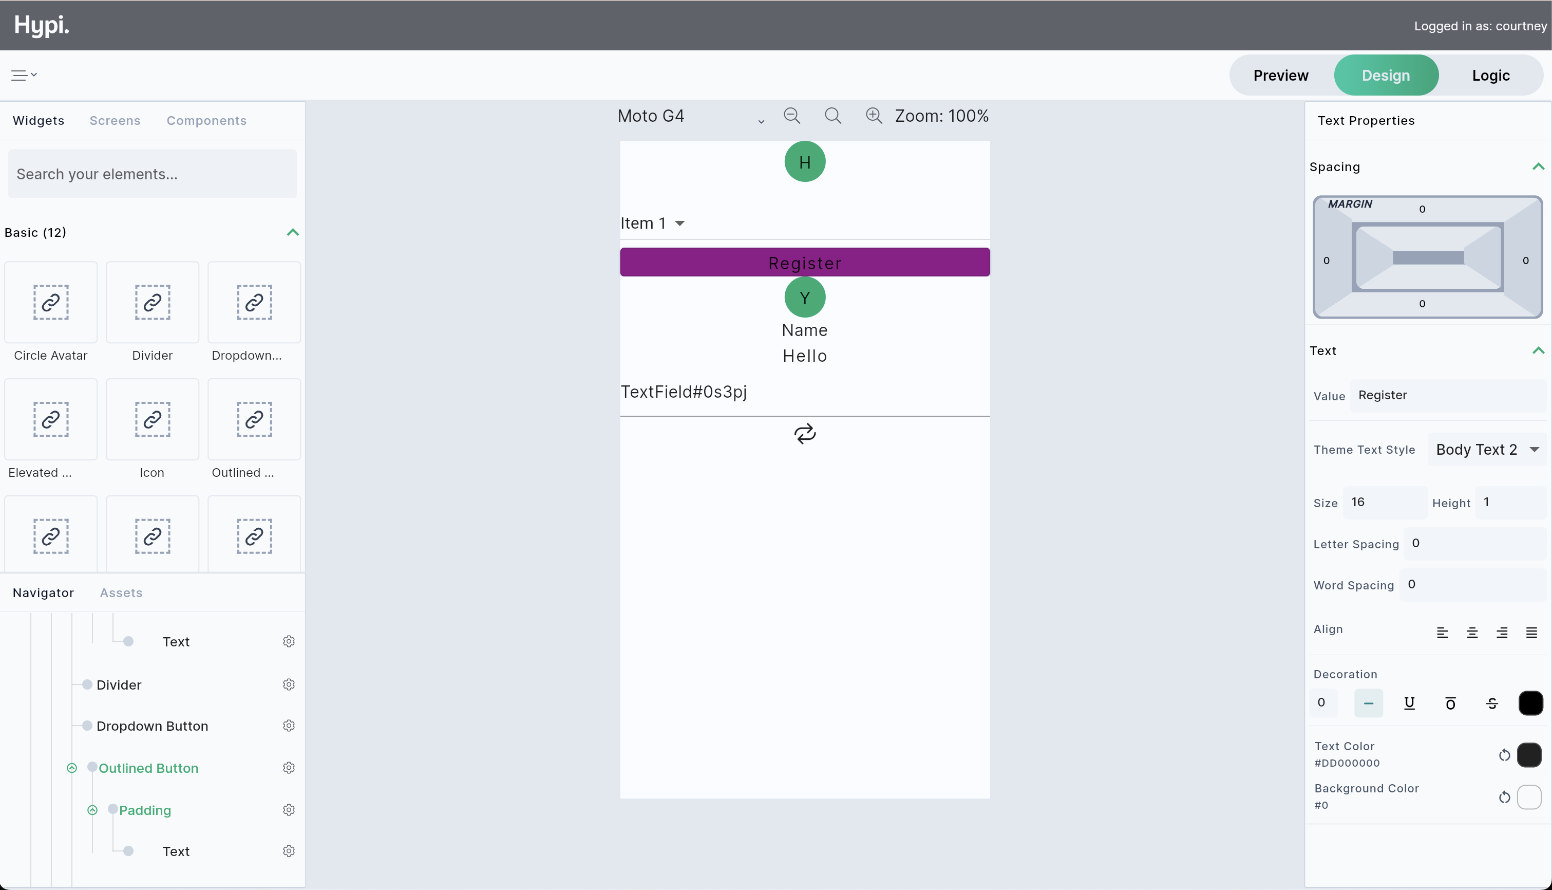Image resolution: width=1552 pixels, height=890 pixels.
Task: Click the Value input field for Register text
Action: coord(1449,395)
